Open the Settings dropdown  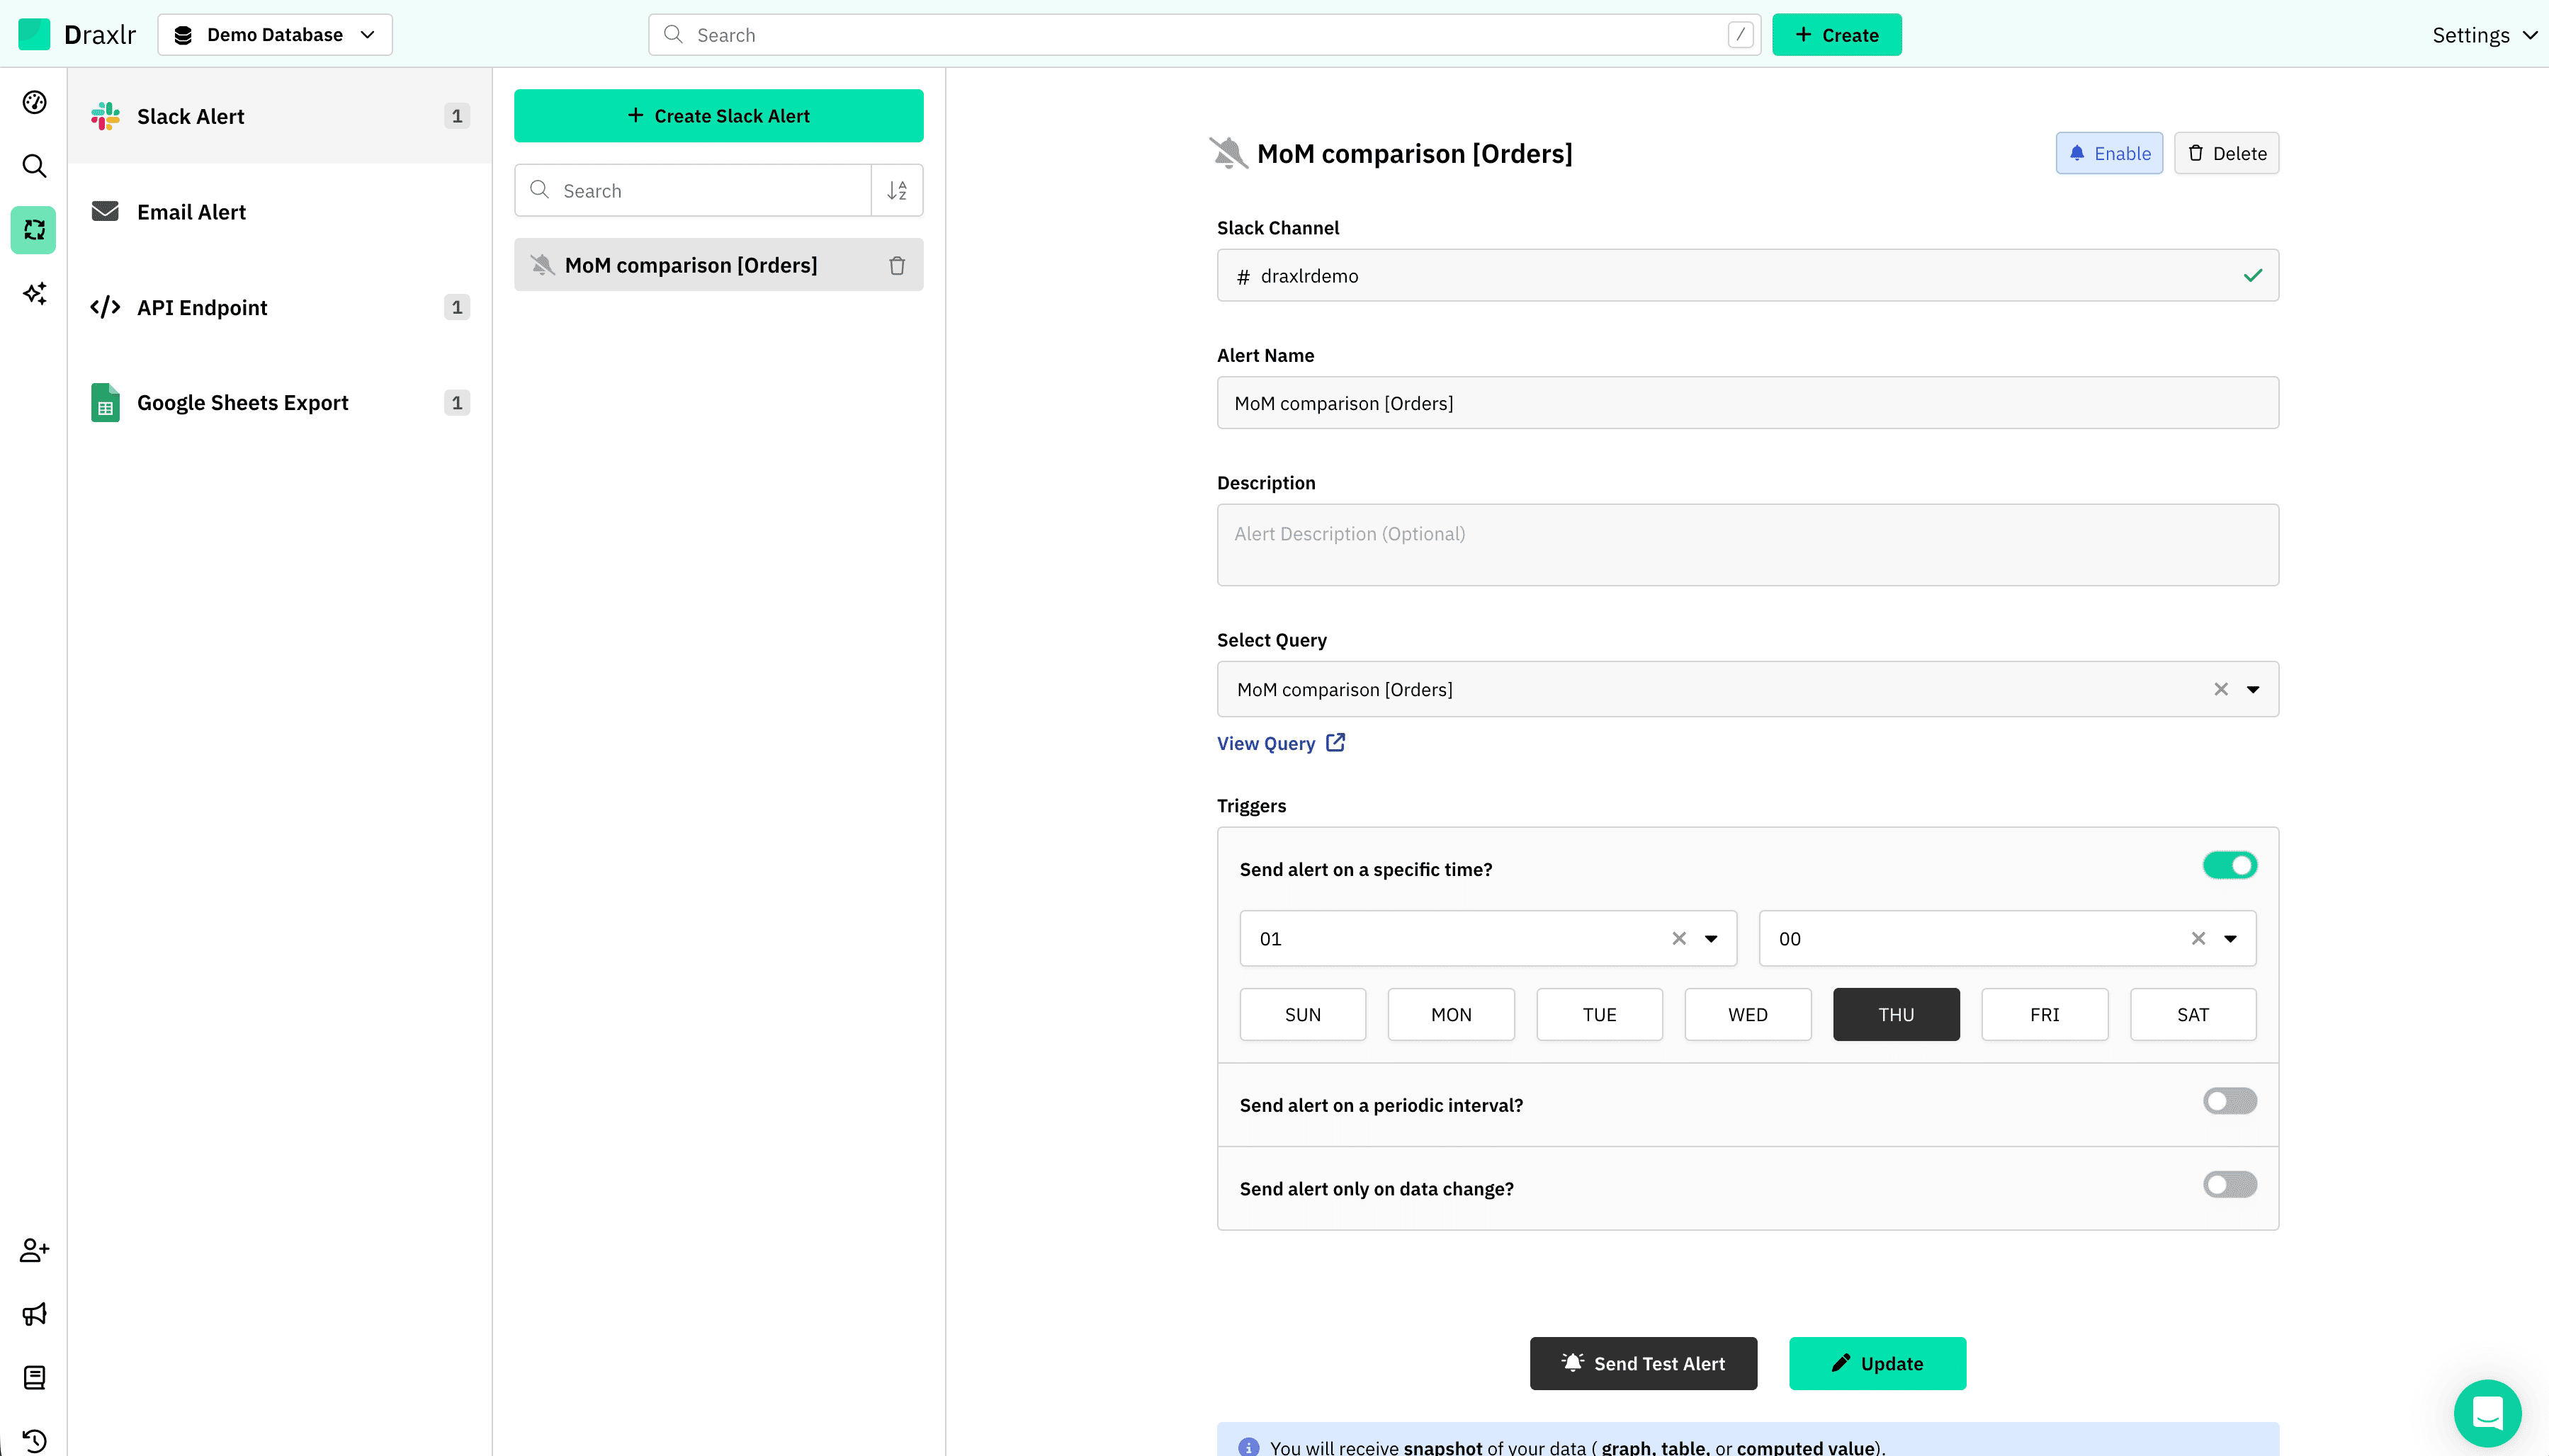click(x=2484, y=35)
